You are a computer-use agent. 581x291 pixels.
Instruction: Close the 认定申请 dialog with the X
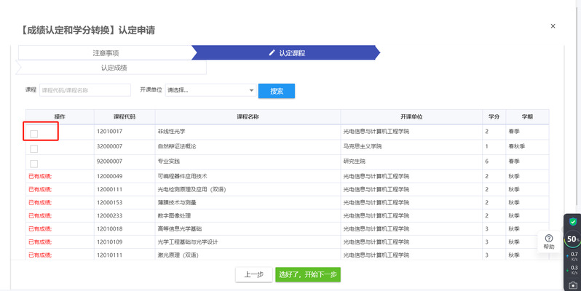pyautogui.click(x=553, y=26)
